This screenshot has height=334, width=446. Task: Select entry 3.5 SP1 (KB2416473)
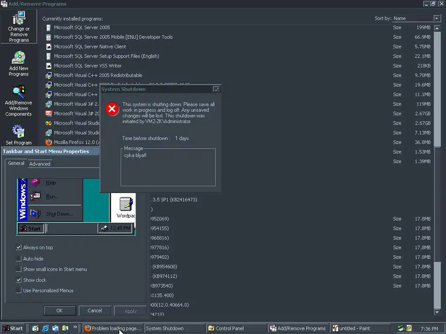(174, 200)
